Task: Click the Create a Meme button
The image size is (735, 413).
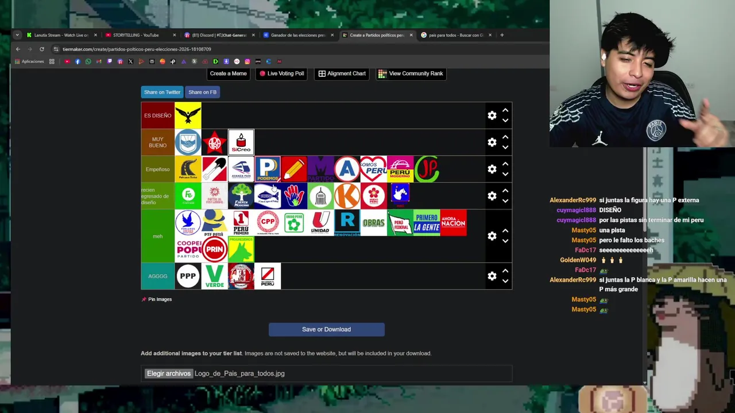Action: coord(228,73)
